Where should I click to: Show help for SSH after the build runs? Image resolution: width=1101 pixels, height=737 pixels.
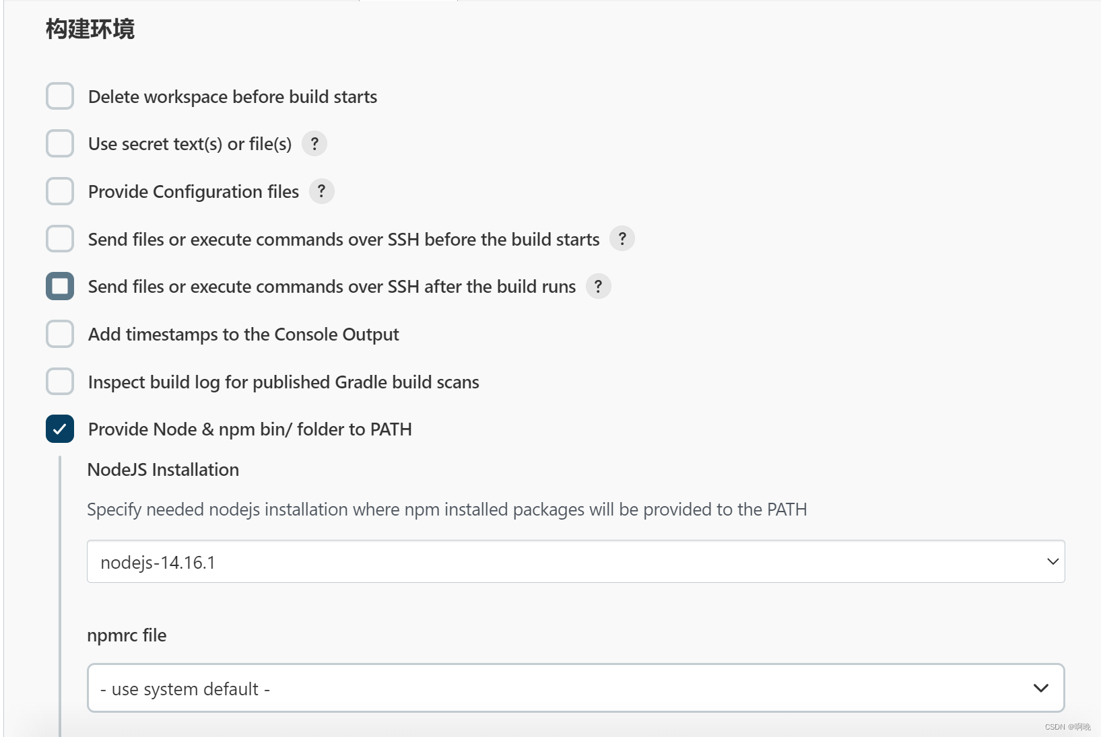click(x=598, y=287)
